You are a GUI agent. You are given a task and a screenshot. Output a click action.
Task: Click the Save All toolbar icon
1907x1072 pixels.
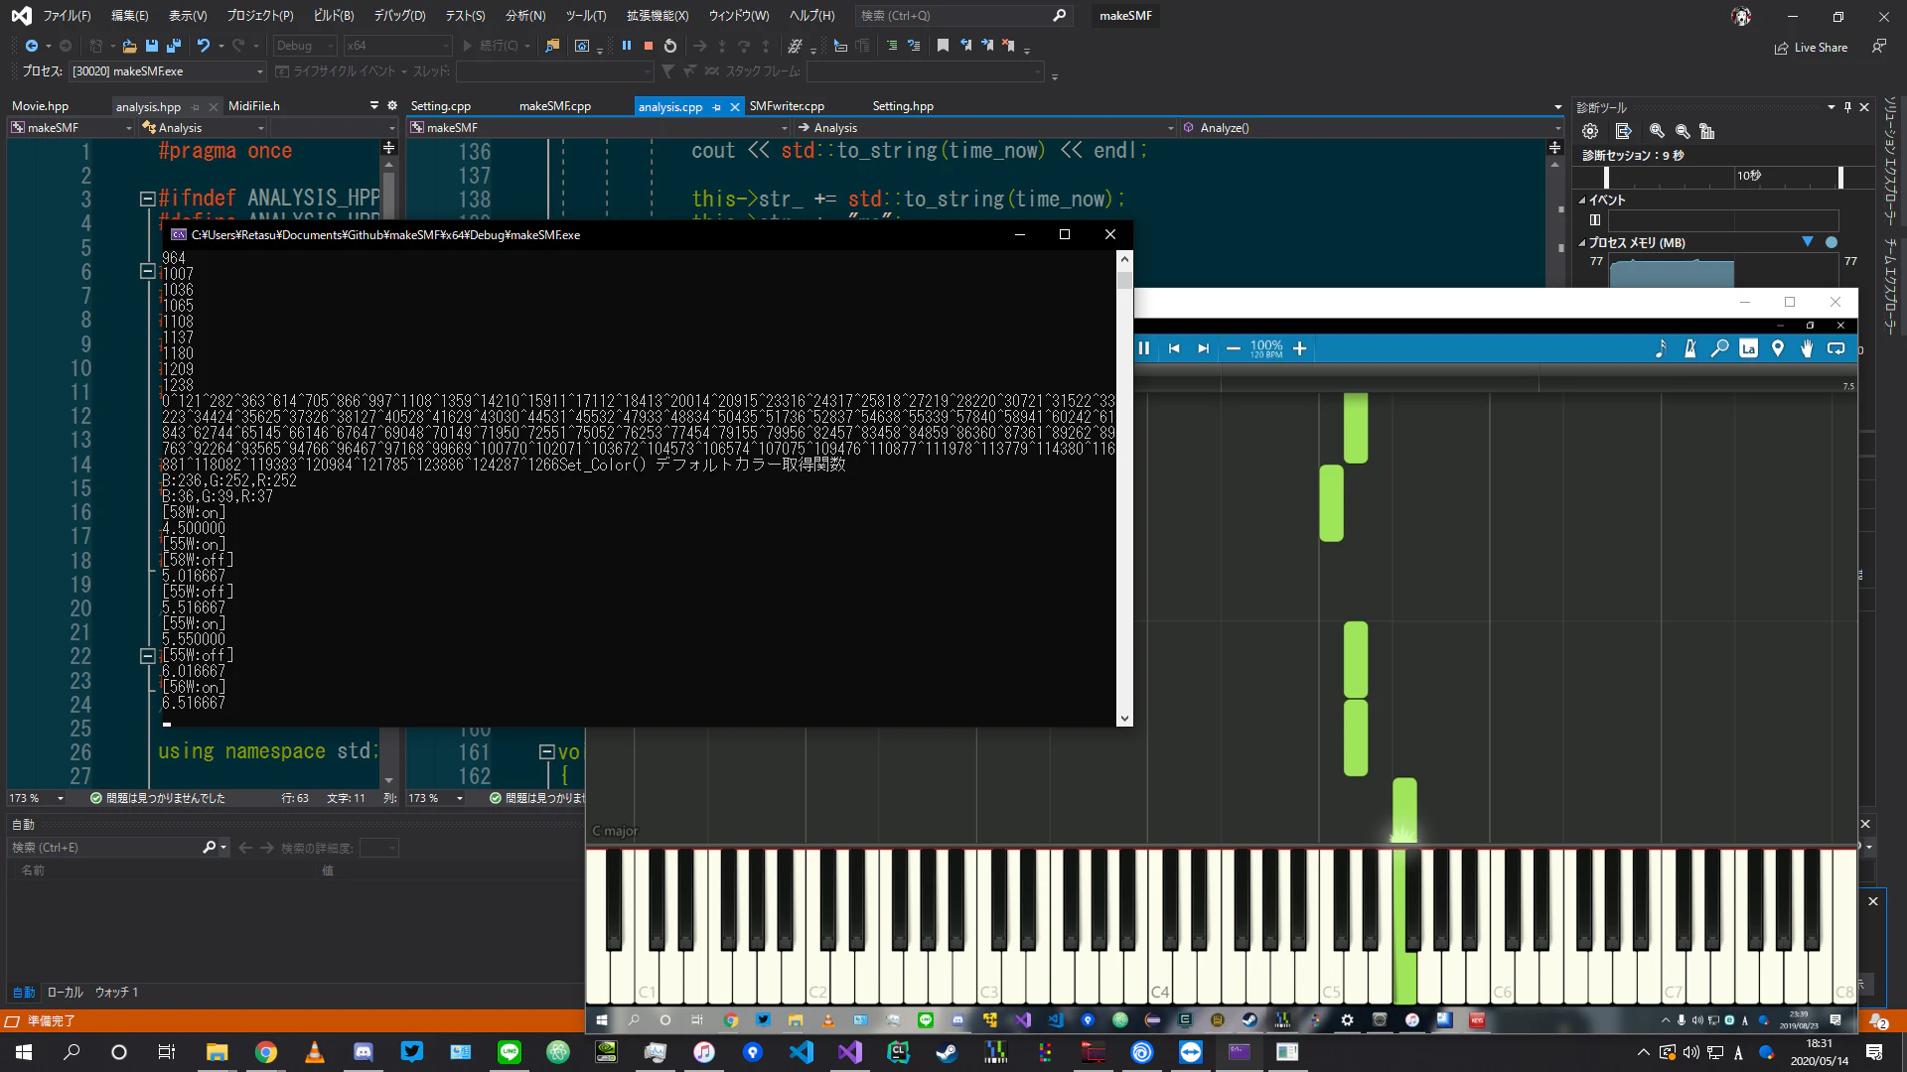pyautogui.click(x=174, y=46)
